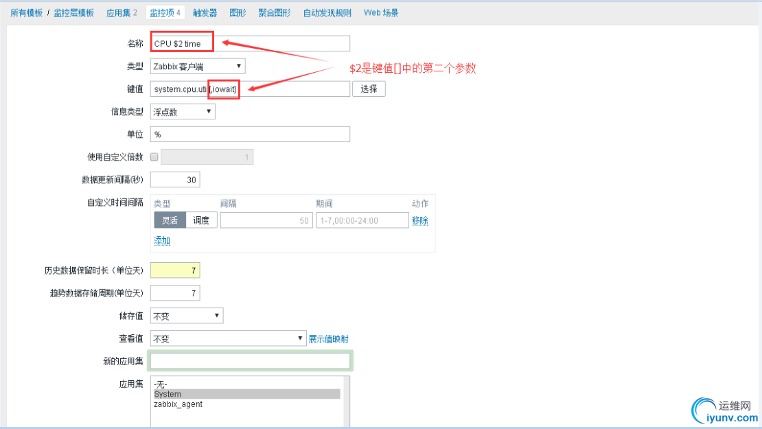This screenshot has height=429, width=762.
Task: Switch to the 触发器 tab
Action: point(205,12)
